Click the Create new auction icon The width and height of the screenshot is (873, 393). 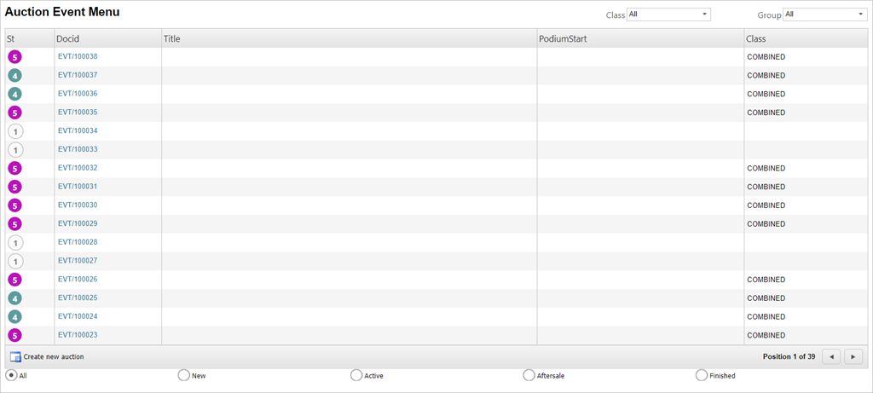click(15, 357)
